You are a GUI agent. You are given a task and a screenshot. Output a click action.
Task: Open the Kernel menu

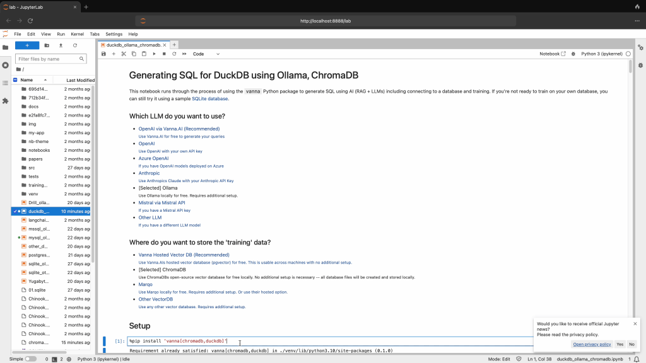tap(77, 34)
